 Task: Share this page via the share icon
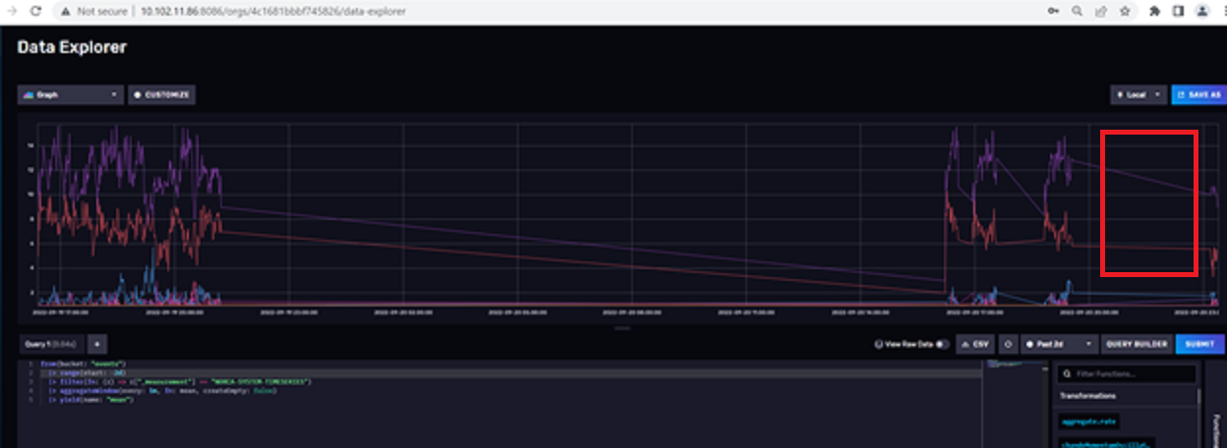(x=1101, y=12)
